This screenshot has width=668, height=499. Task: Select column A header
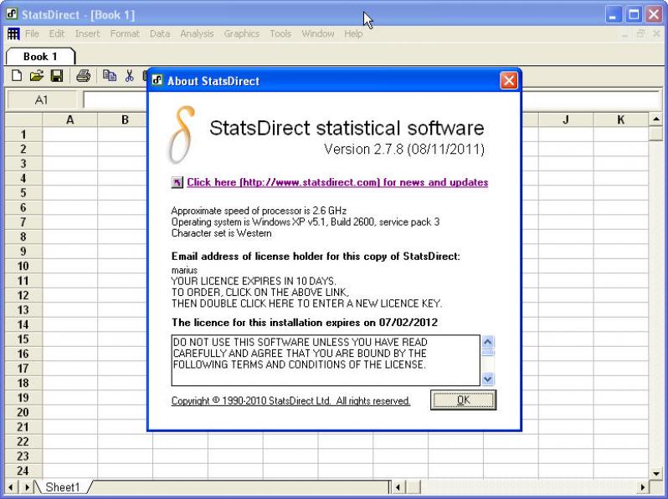click(x=69, y=120)
